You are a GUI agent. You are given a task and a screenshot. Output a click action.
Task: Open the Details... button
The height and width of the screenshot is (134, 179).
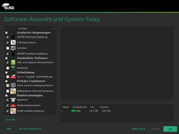[x=12, y=120]
